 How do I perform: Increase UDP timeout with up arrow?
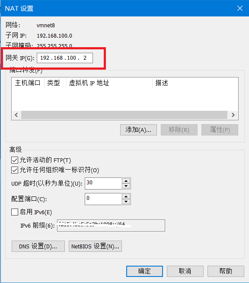126,181
